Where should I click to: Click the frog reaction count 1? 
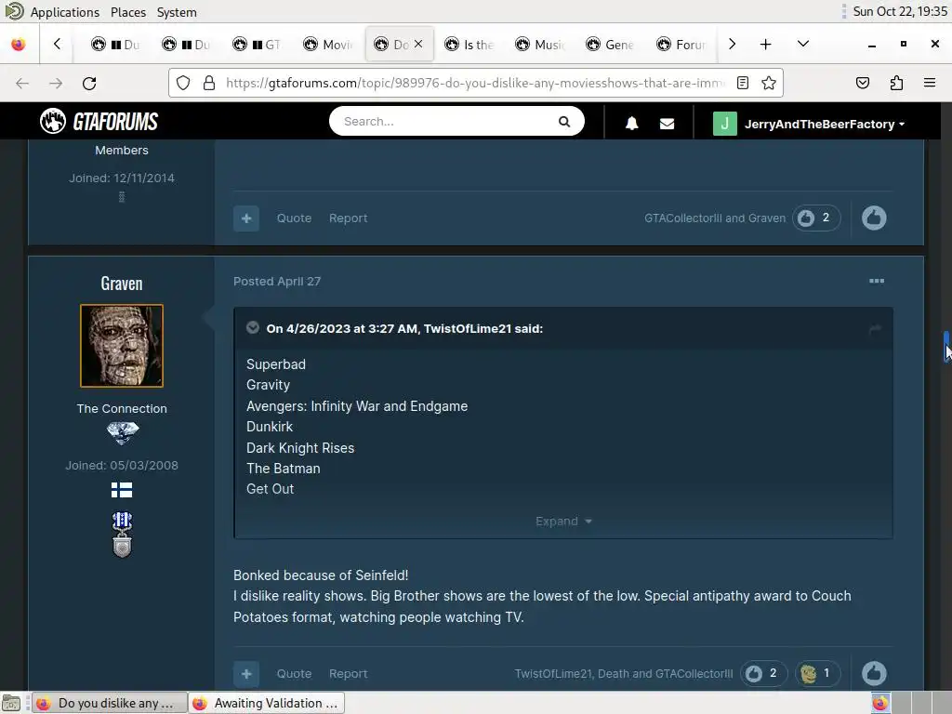pyautogui.click(x=816, y=673)
